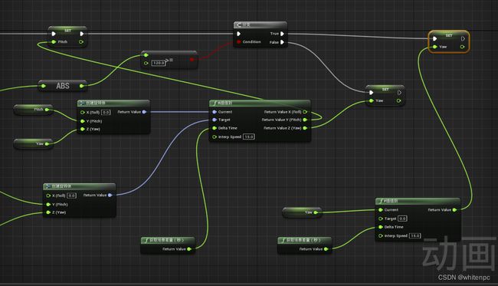
Task: Click Yaw input pin of unselected SET Yaw node
Action: pyautogui.click(x=372, y=100)
